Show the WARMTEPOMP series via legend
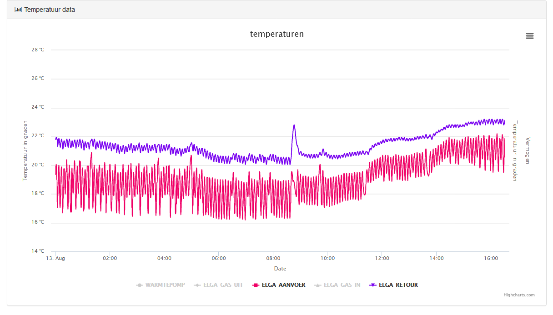The width and height of the screenshot is (553, 315). click(x=165, y=285)
